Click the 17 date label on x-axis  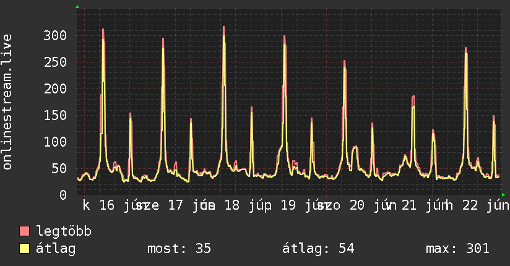tap(176, 205)
